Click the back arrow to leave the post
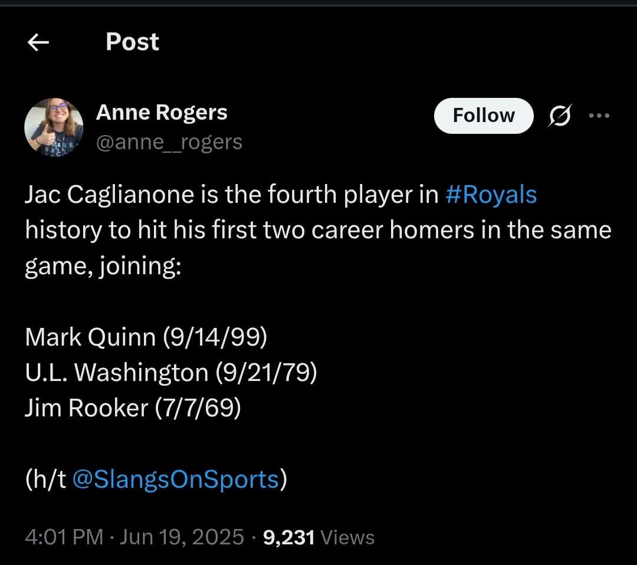The image size is (637, 565). coord(38,42)
